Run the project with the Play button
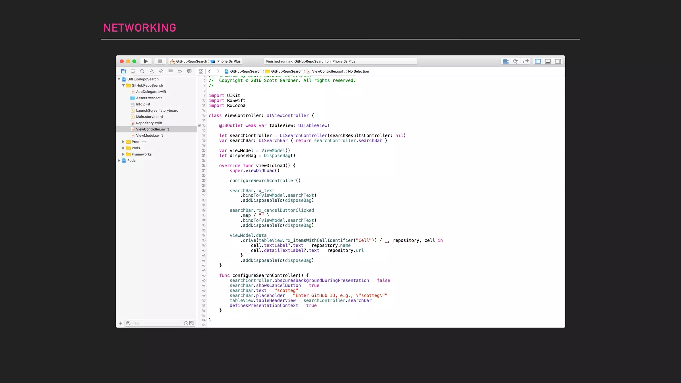 [x=146, y=61]
